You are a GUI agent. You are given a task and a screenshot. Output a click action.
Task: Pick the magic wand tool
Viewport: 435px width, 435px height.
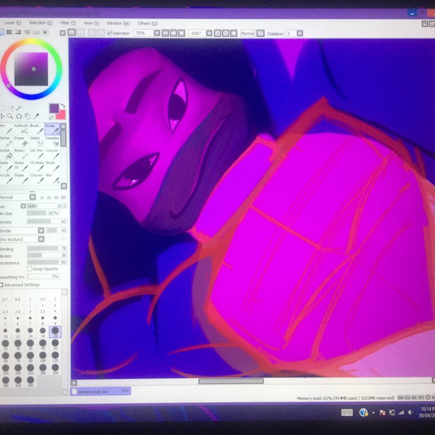[x=19, y=107]
